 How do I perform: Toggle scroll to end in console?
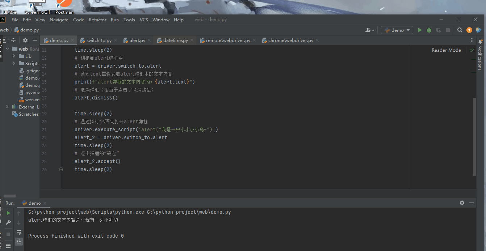pos(19,241)
